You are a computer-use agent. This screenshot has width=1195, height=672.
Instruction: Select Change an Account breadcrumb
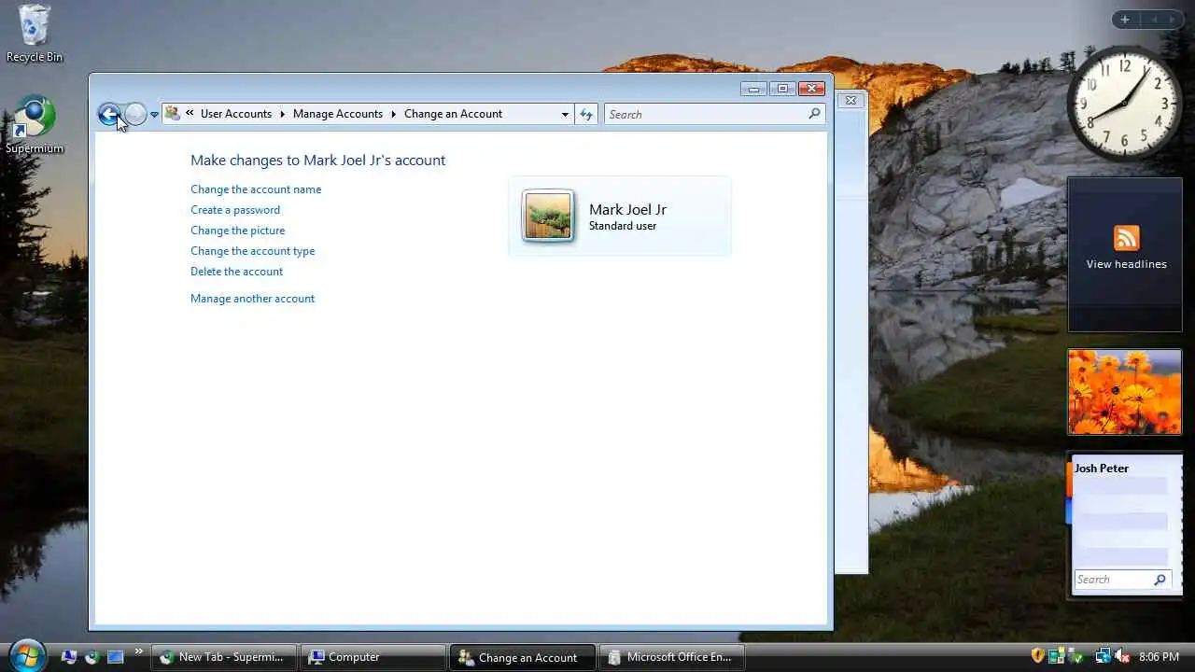tap(453, 114)
